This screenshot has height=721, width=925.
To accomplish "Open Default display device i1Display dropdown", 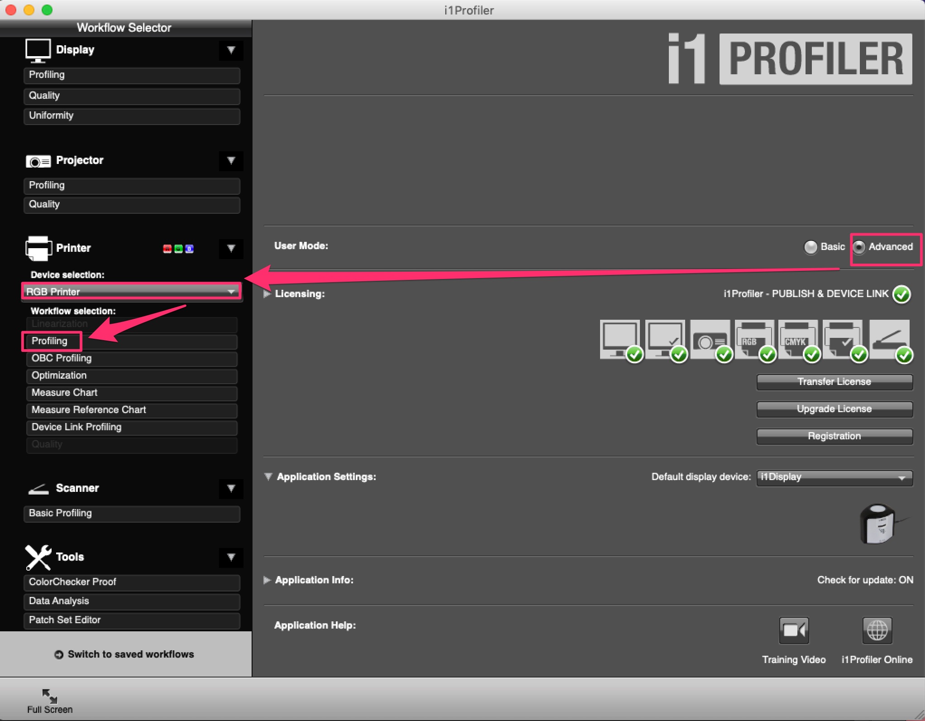I will tap(834, 477).
